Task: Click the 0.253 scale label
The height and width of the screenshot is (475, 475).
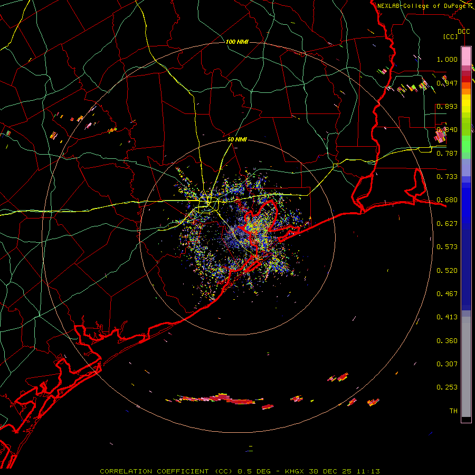Action: [x=447, y=387]
